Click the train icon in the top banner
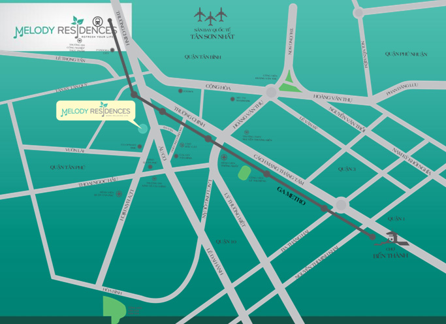 coord(98,20)
